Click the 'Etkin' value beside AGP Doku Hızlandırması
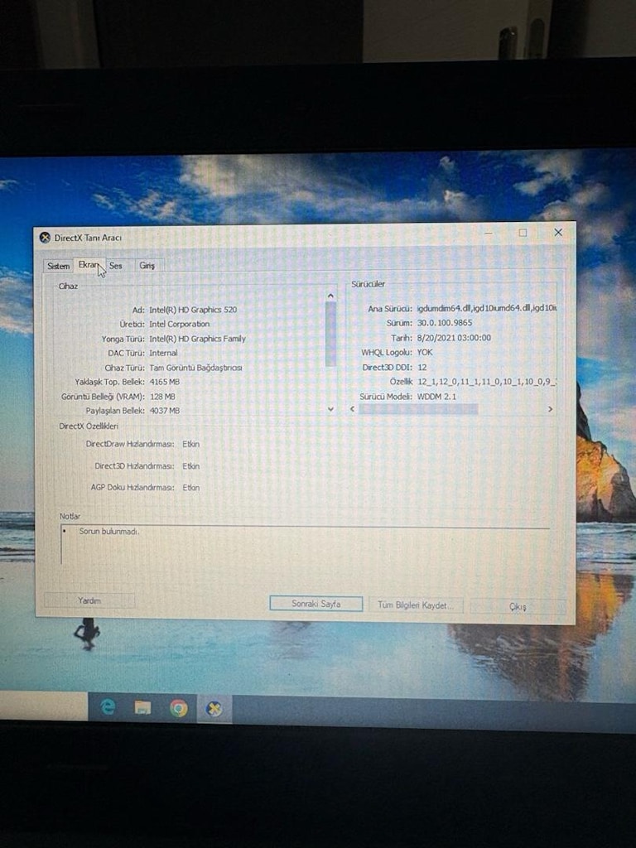 coord(191,487)
